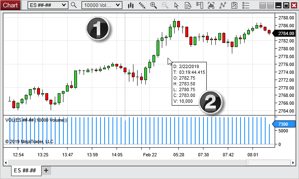
Task: Open the cursor pointer type icon
Action: click(177, 5)
